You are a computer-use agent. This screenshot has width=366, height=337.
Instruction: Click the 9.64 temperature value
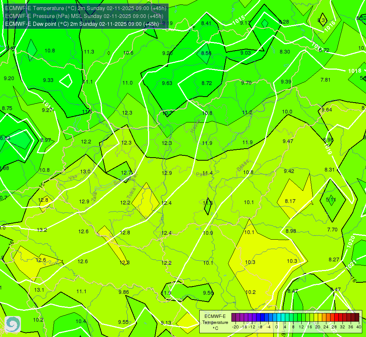pos(326,110)
